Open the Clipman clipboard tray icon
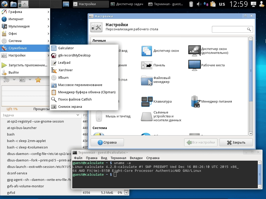This screenshot has height=199, width=266. [x=213, y=4]
